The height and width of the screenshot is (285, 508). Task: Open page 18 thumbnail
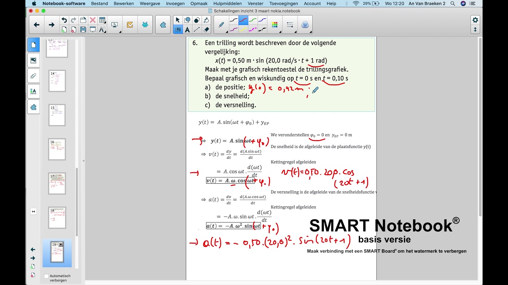click(x=57, y=218)
